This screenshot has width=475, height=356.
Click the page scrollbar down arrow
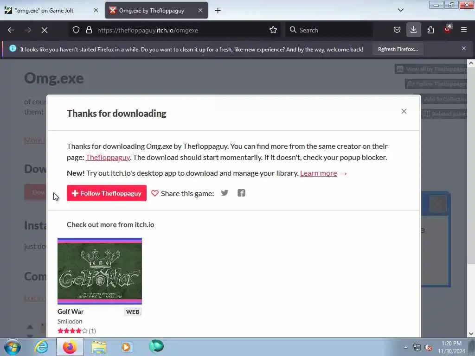(471, 334)
